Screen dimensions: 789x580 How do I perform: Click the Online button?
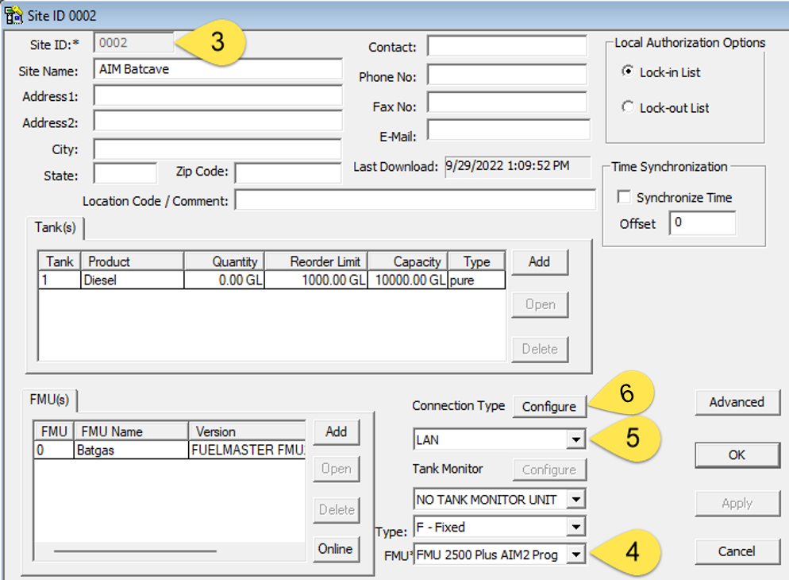click(336, 549)
